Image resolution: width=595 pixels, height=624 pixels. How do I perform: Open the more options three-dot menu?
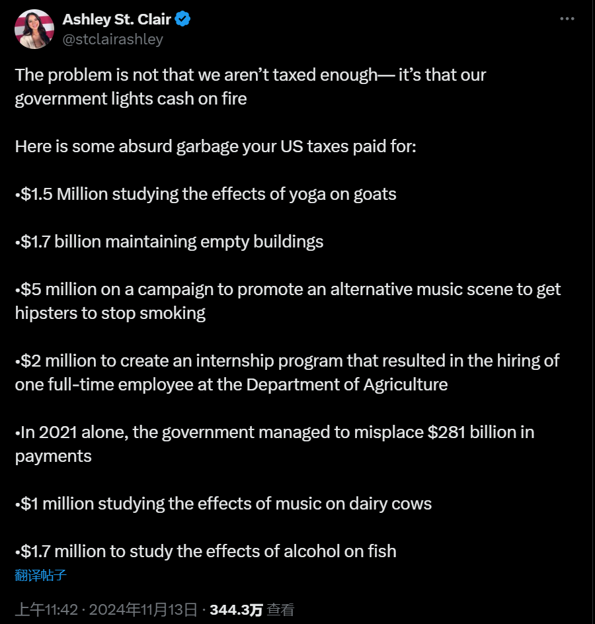coord(567,19)
